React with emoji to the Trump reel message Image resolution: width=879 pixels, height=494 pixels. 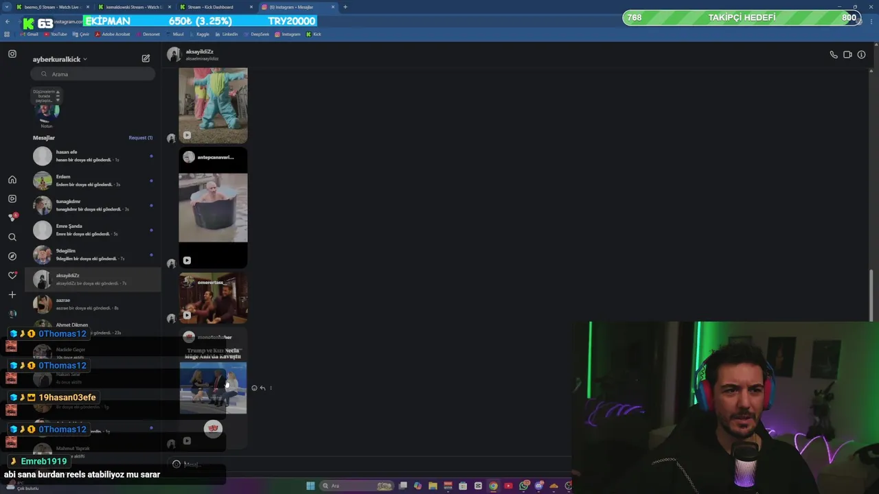pos(254,388)
